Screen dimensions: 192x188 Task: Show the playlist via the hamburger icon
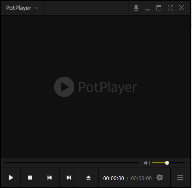(180, 178)
